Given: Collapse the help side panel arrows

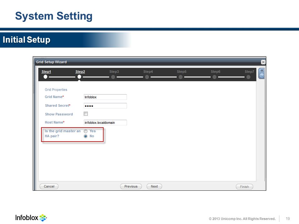Looking at the screenshot, I should click(x=262, y=71).
